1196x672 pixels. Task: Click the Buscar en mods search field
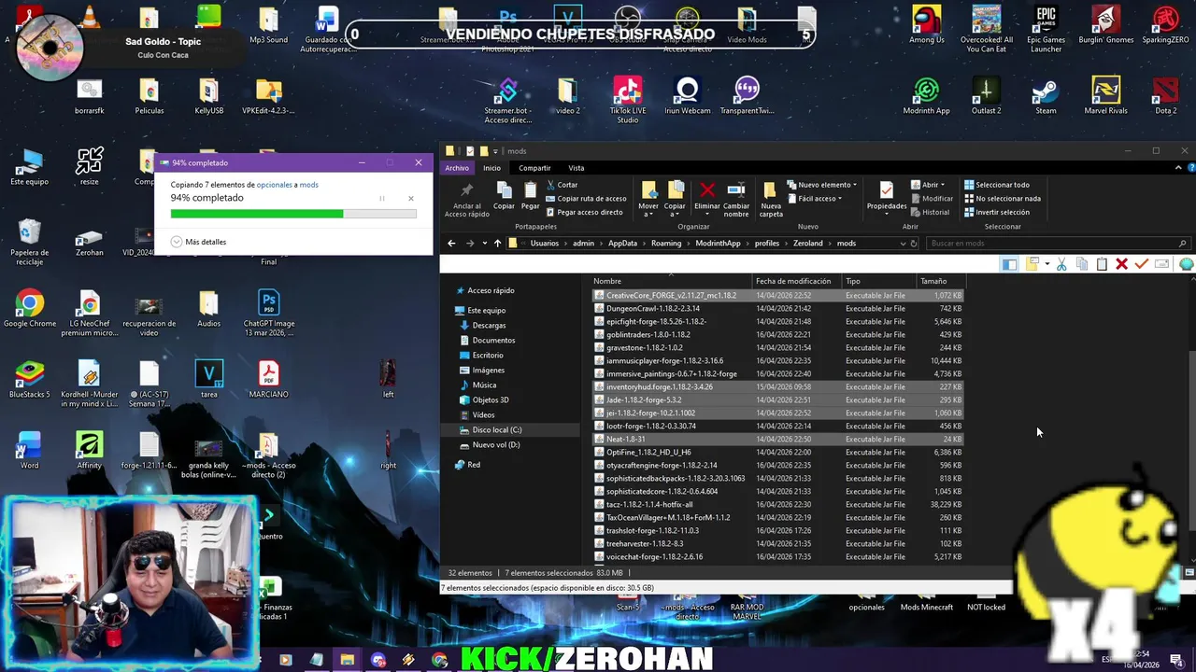[x=1058, y=244]
